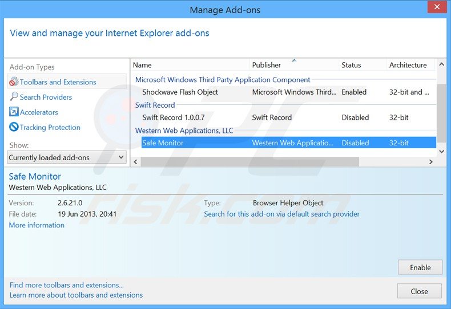Click the list's scroll up arrow
This screenshot has height=309, width=451.
click(x=442, y=64)
